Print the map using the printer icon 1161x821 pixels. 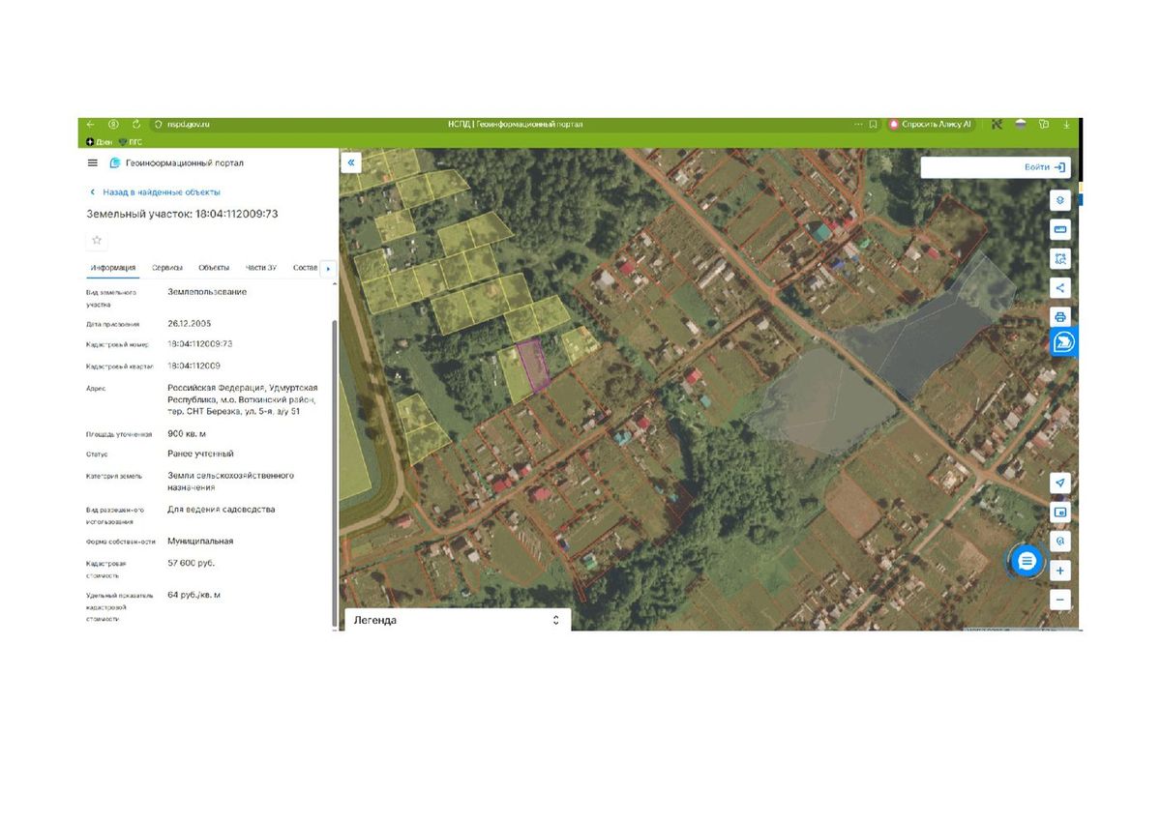tap(1060, 316)
